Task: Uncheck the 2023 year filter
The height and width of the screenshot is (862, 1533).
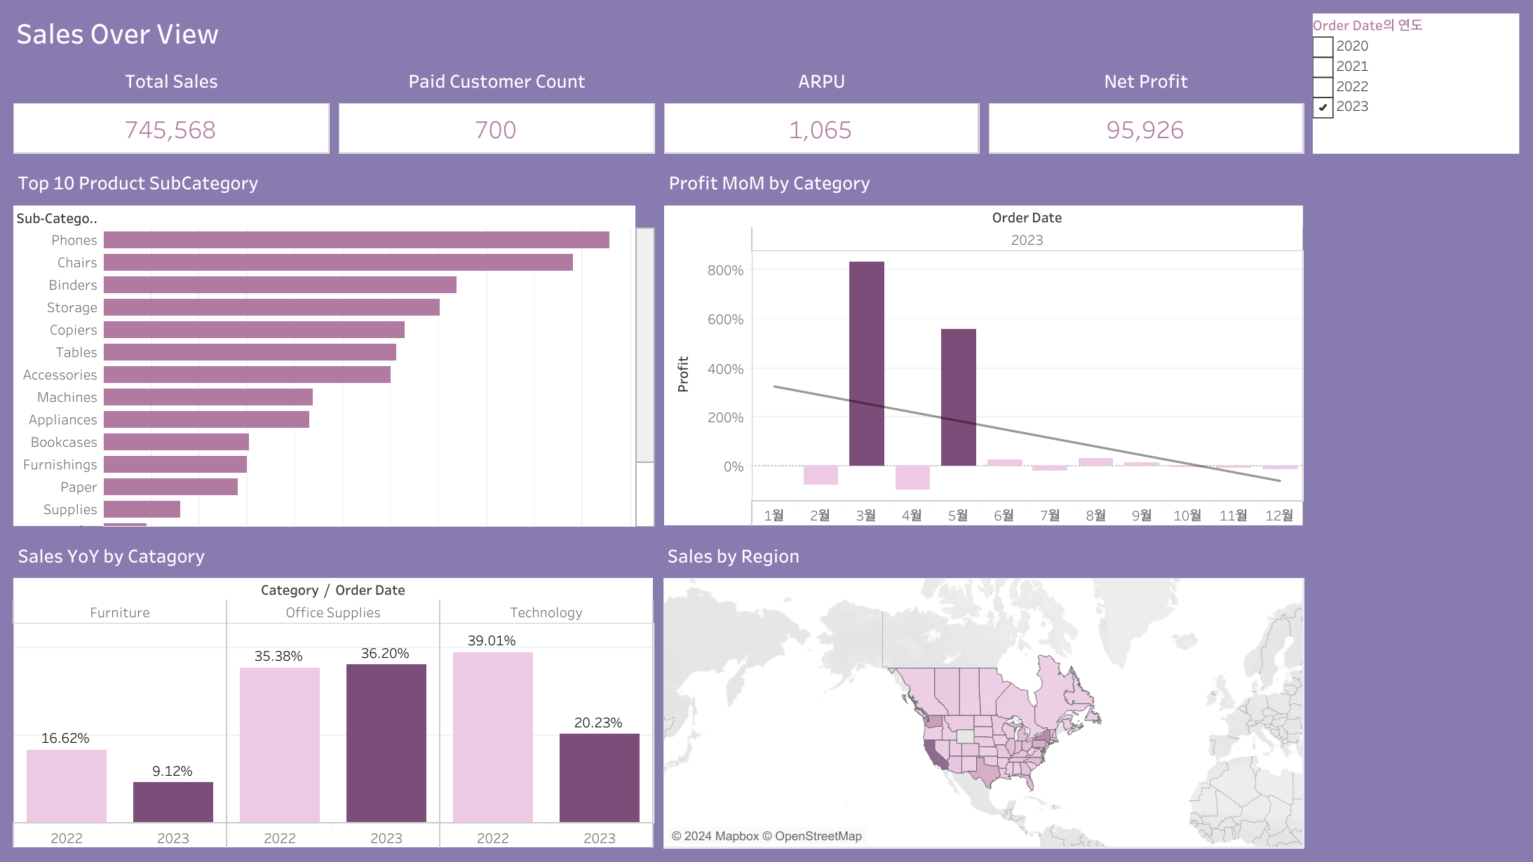Action: 1323,107
